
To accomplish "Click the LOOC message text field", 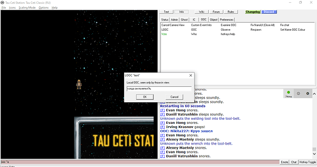I will [159, 89].
